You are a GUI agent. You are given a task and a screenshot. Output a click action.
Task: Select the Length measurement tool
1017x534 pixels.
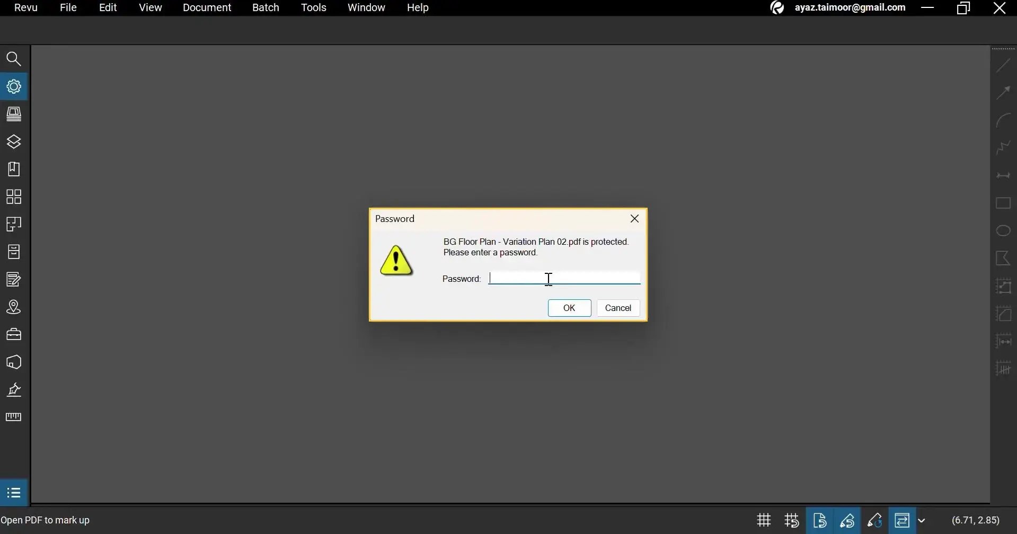[1003, 341]
